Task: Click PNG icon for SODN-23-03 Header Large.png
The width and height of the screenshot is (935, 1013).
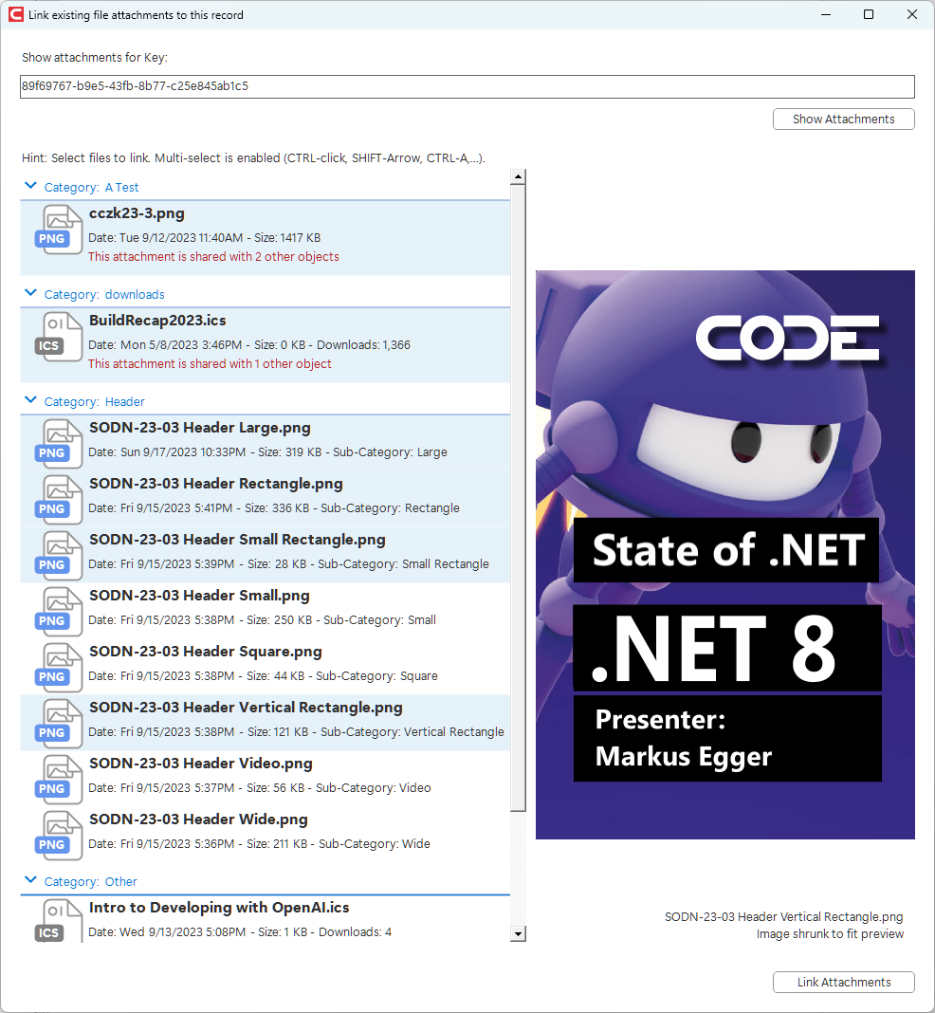Action: point(59,444)
